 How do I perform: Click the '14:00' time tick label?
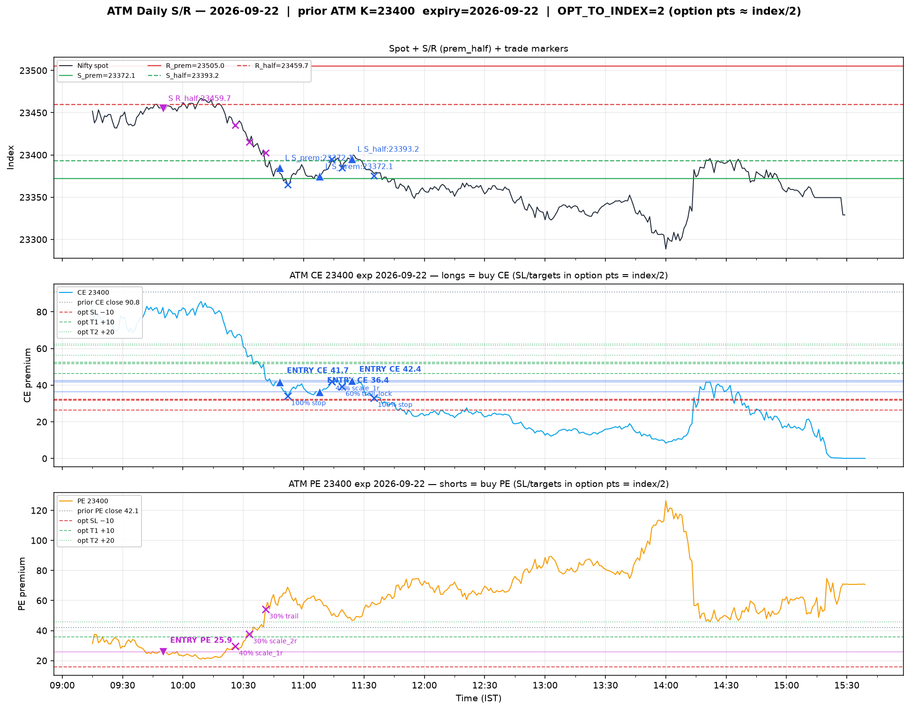[x=666, y=685]
